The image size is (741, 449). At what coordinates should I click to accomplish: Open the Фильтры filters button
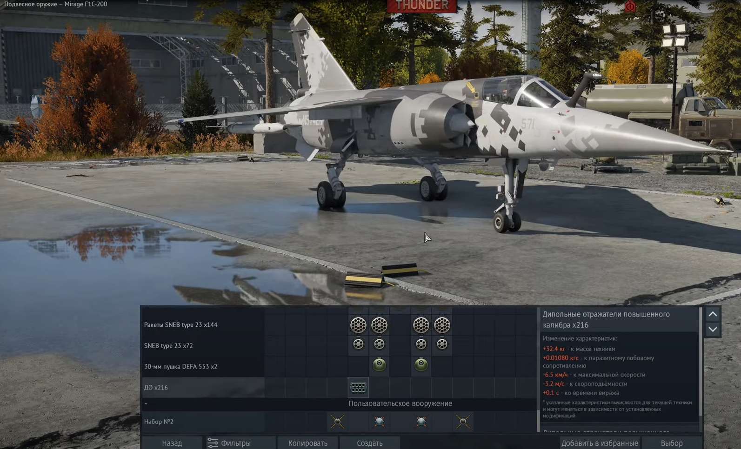(x=240, y=443)
